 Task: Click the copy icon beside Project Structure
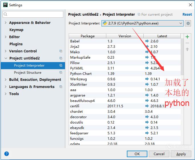pyautogui.click(x=61, y=72)
